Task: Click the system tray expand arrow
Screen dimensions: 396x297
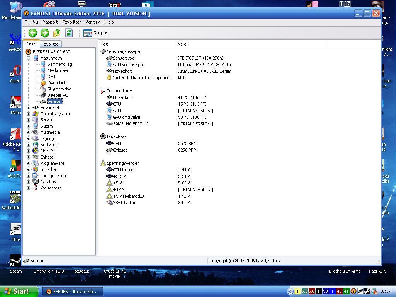Action: coord(290,292)
